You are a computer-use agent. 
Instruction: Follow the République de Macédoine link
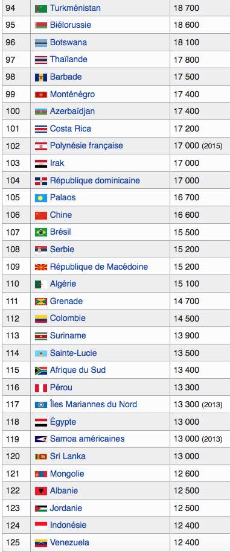99,267
